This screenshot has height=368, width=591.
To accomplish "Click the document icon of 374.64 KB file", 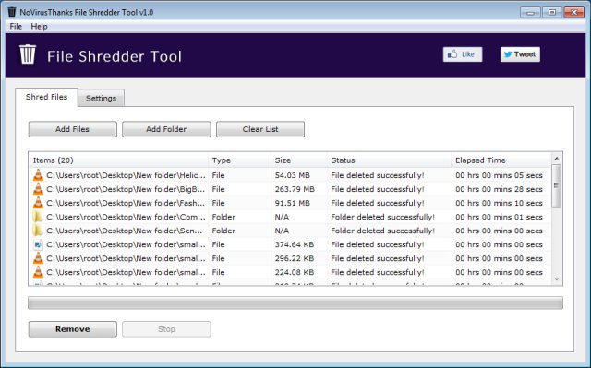I will click(38, 244).
